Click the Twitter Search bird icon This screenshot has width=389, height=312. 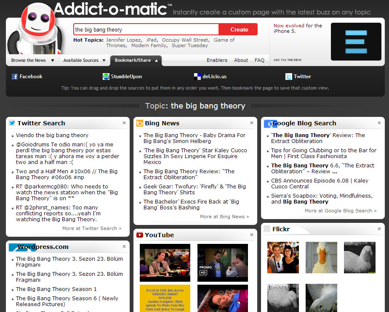[12, 123]
